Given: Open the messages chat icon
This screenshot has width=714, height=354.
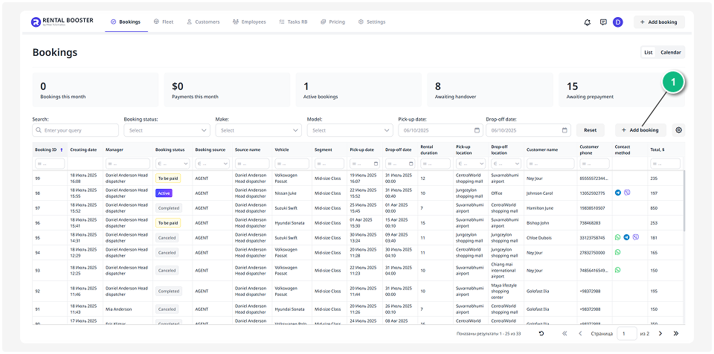Looking at the screenshot, I should pyautogui.click(x=603, y=22).
